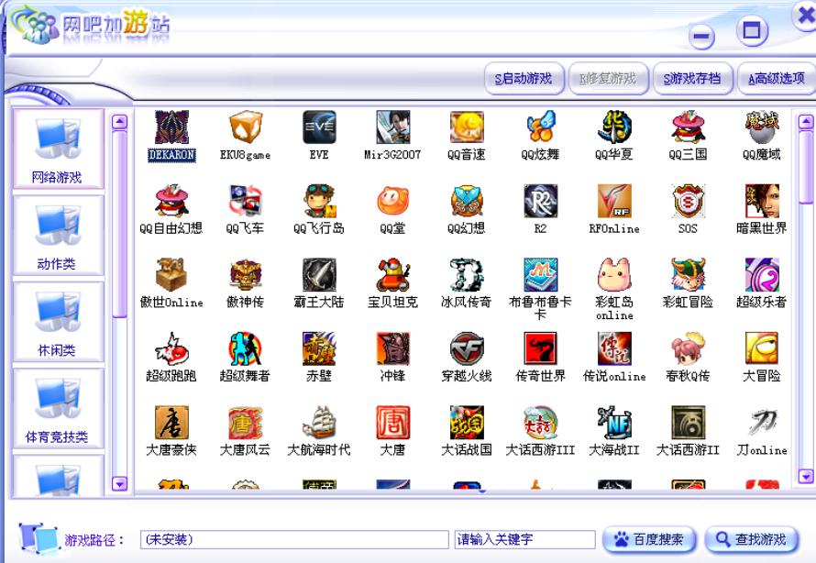Screen dimensions: 816x563
Task: Choose the RFOnline game icon
Action: (614, 201)
